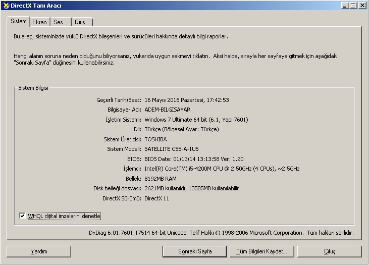This screenshot has height=265, width=369.
Task: Click manufacturer value TOSHIBA
Action: pos(155,139)
